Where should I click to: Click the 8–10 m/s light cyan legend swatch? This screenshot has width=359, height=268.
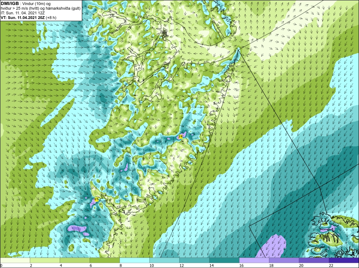click(135, 260)
